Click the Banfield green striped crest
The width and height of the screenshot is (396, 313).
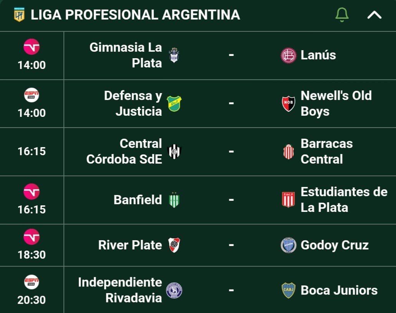pos(174,200)
